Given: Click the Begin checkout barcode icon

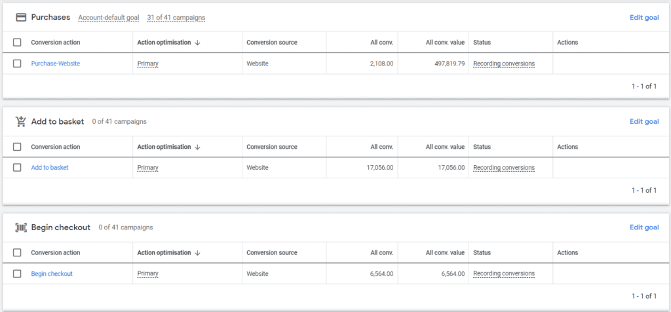Looking at the screenshot, I should pyautogui.click(x=21, y=227).
